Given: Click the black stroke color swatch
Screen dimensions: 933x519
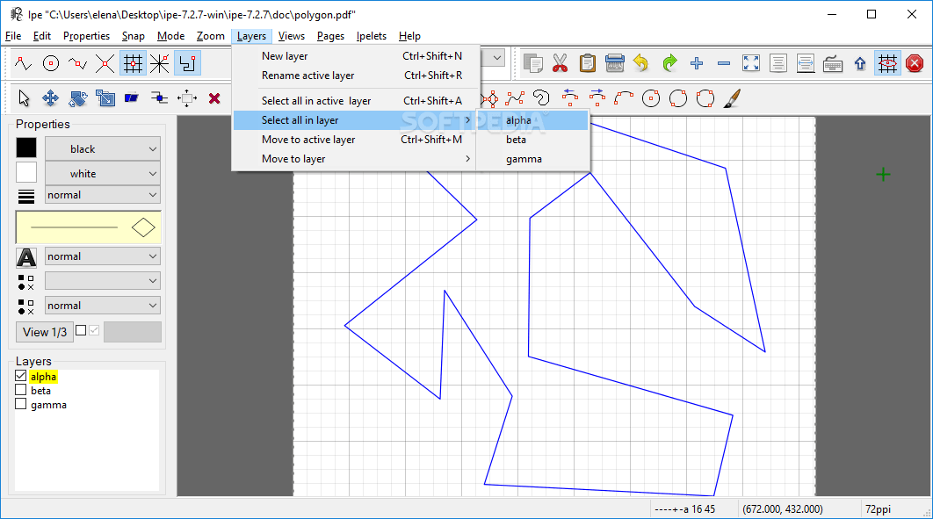Looking at the screenshot, I should (x=26, y=148).
